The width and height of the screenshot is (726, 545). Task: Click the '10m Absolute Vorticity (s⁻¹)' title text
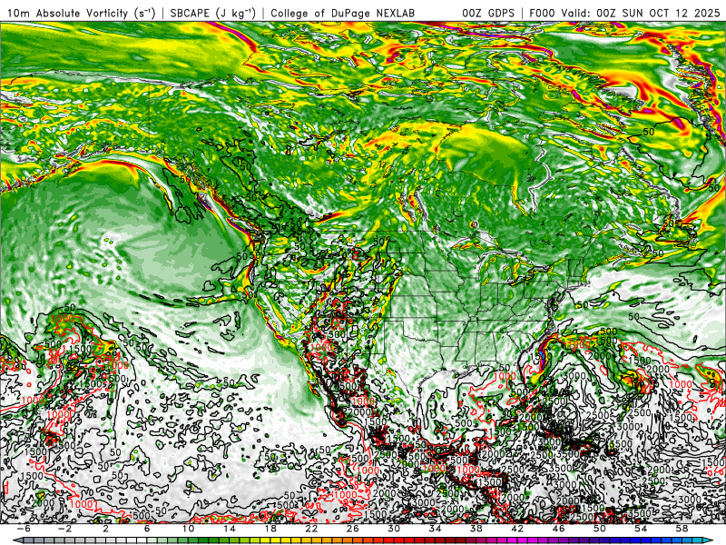point(82,13)
